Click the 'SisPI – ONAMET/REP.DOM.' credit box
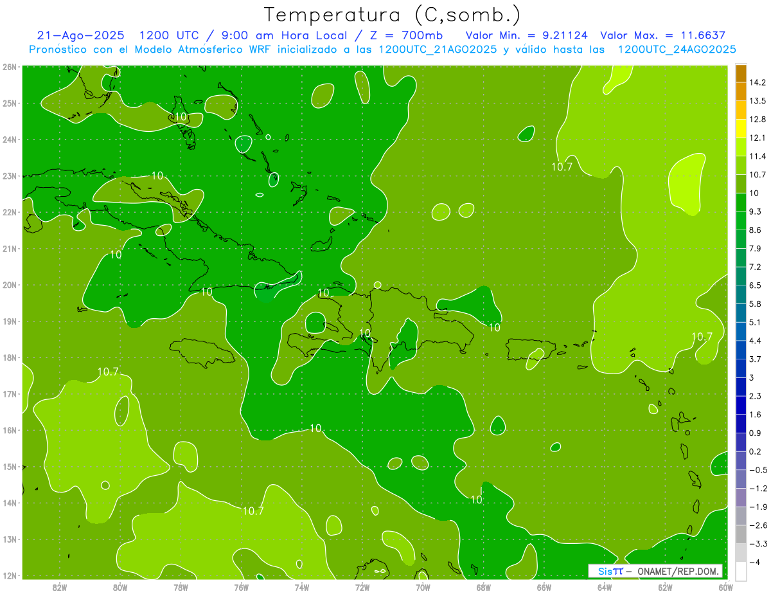This screenshot has width=771, height=596. pos(655,571)
